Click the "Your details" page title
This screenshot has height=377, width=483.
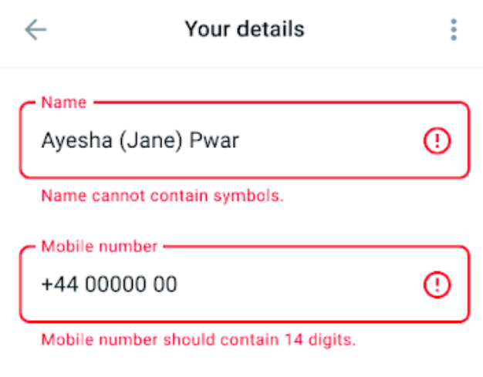point(245,30)
